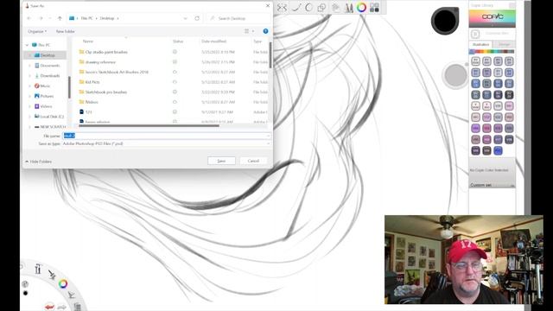The width and height of the screenshot is (553, 311).
Task: Select the black dot swatch in lagoon
Action: click(x=25, y=293)
